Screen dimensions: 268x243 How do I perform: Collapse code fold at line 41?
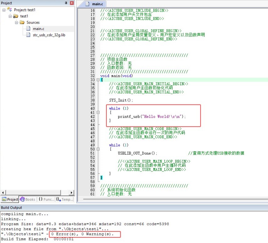click(98, 112)
